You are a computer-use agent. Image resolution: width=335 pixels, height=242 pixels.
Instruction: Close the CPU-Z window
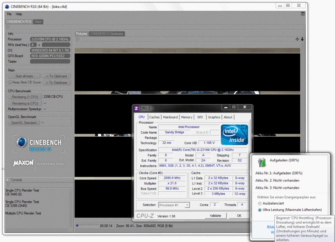tap(245, 107)
